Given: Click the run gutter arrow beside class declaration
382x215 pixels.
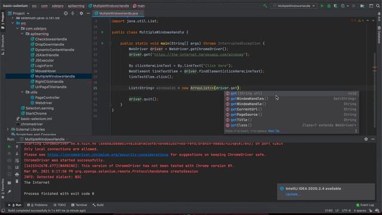Looking at the screenshot, I should coord(102,32).
